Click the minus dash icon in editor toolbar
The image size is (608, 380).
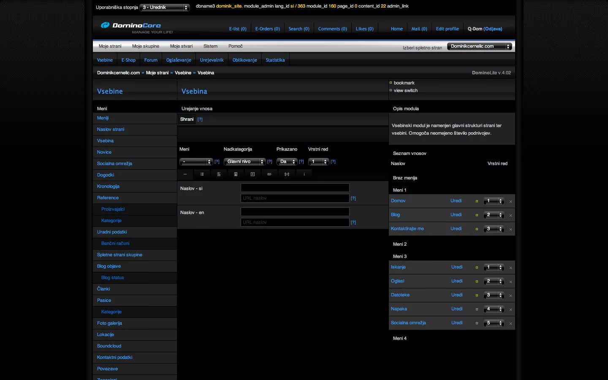185,174
